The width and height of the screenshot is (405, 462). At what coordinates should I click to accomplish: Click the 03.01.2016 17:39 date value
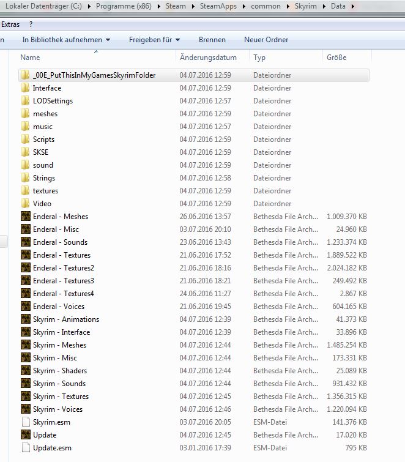click(206, 448)
